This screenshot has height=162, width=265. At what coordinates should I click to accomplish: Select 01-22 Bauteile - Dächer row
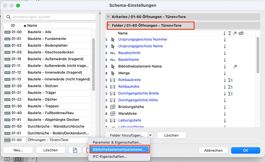(47, 99)
